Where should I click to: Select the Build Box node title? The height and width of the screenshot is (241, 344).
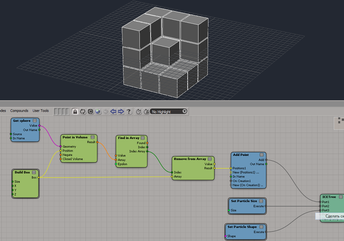point(22,172)
